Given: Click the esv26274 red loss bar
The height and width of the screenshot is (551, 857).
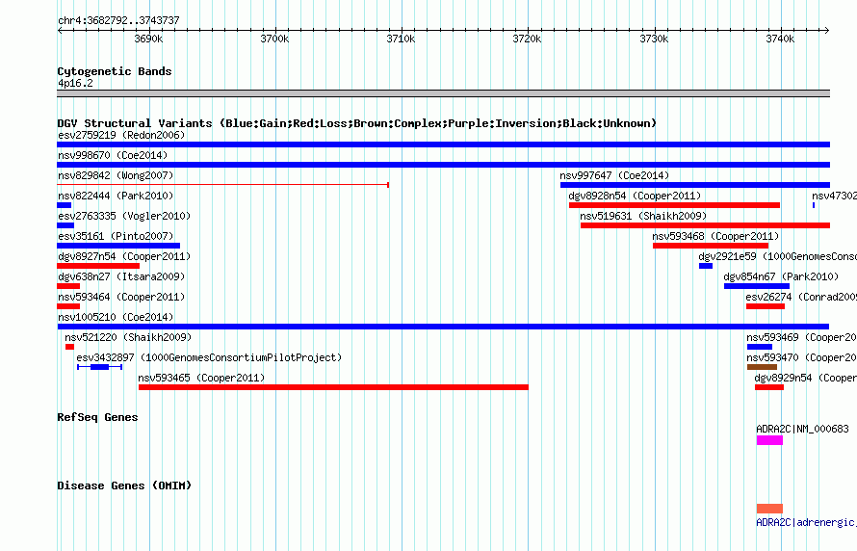Looking at the screenshot, I should click(x=766, y=306).
